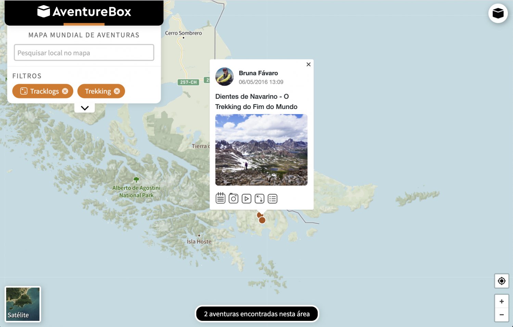
Task: Click the camera photos icon in popup
Action: [233, 198]
